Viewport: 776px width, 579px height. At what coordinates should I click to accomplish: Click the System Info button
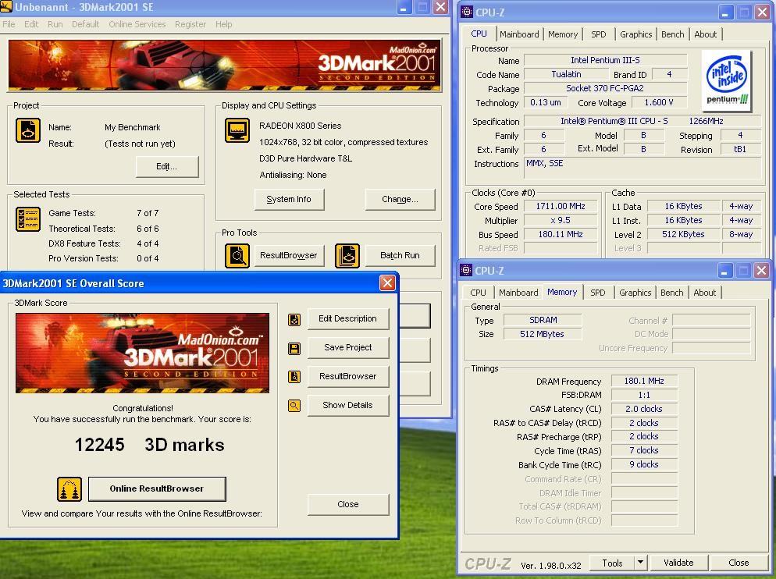[x=289, y=200]
